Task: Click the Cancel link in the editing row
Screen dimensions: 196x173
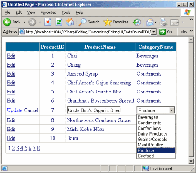Action: [31, 110]
